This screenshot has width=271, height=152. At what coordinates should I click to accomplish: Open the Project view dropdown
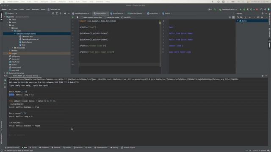coord(16,14)
